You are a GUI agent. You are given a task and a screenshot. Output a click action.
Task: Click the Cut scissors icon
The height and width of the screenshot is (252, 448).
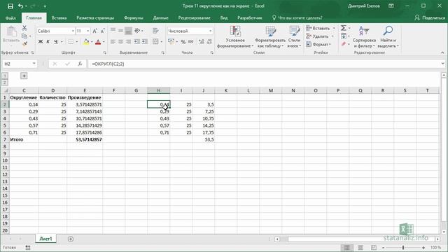[x=24, y=28]
